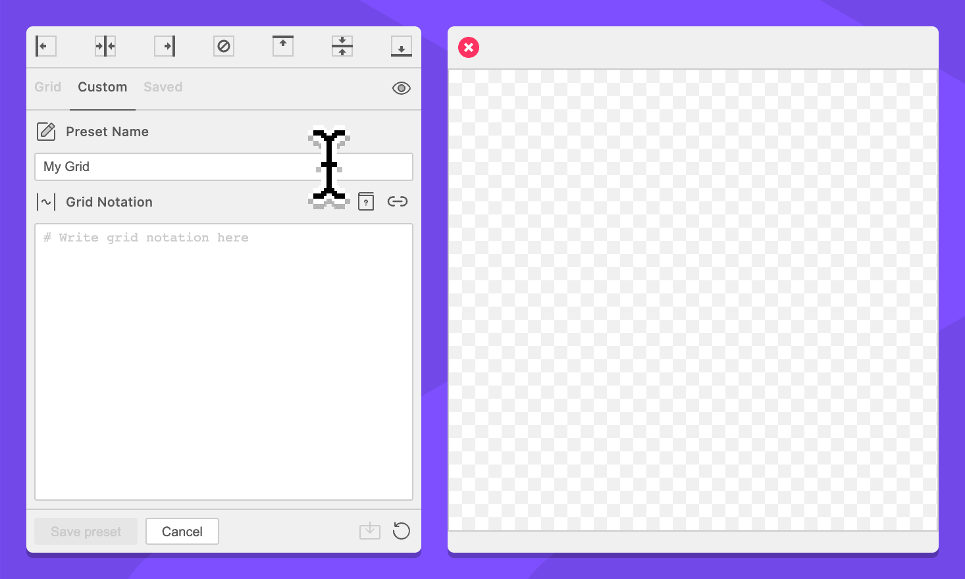Click the align left edge icon

(x=45, y=46)
